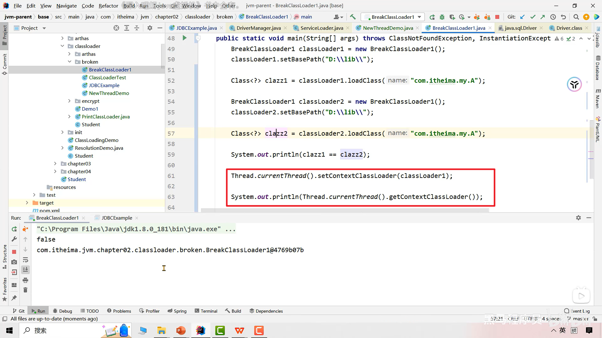602x338 pixels.
Task: Clear console output with the trash icon
Action: (x=25, y=290)
